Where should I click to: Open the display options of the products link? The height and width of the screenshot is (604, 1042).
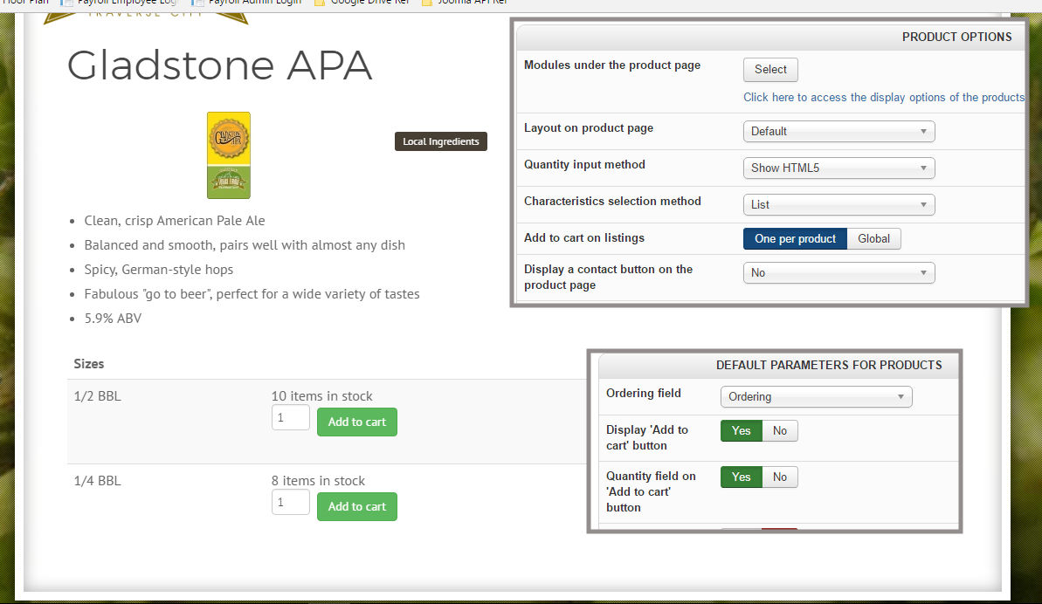(x=883, y=98)
